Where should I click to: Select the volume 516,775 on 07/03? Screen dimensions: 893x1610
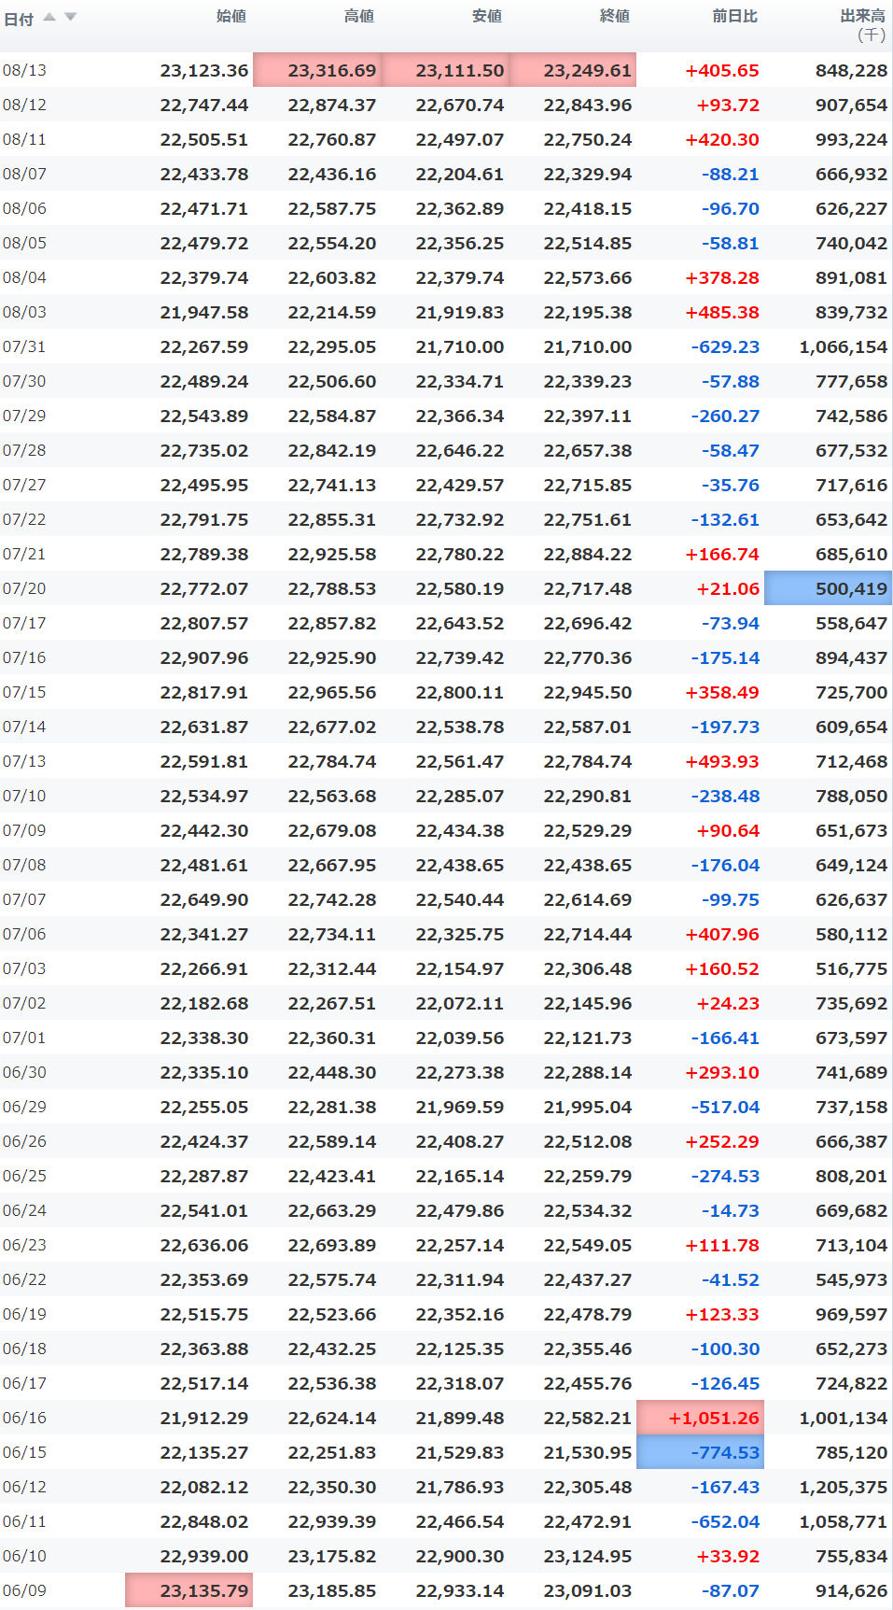pos(851,968)
